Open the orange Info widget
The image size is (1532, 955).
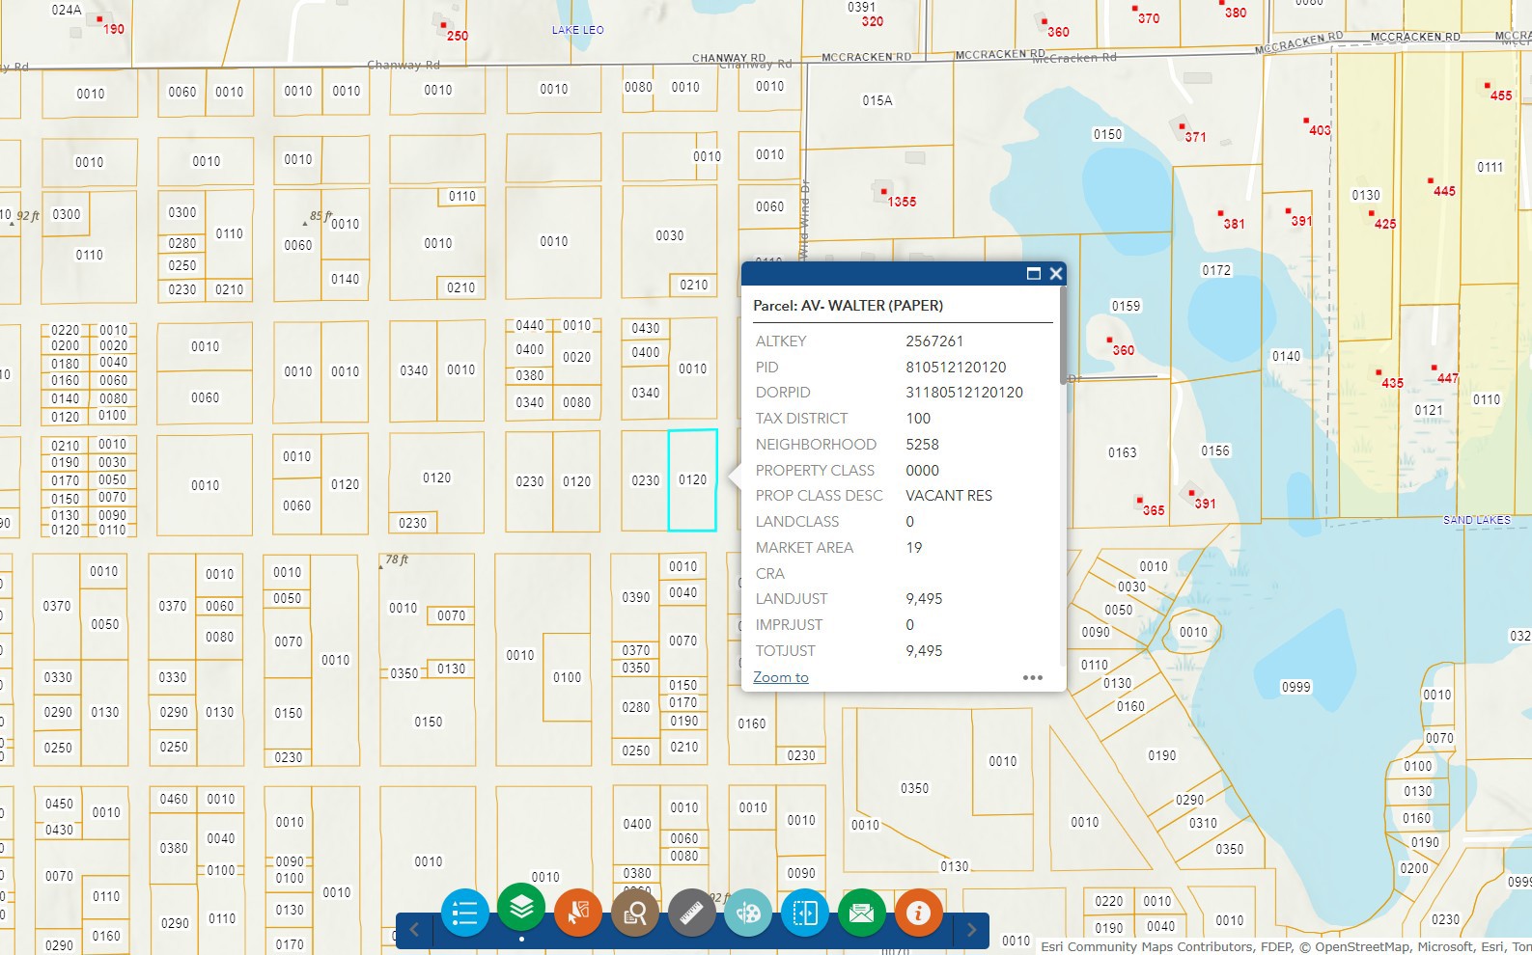(918, 913)
